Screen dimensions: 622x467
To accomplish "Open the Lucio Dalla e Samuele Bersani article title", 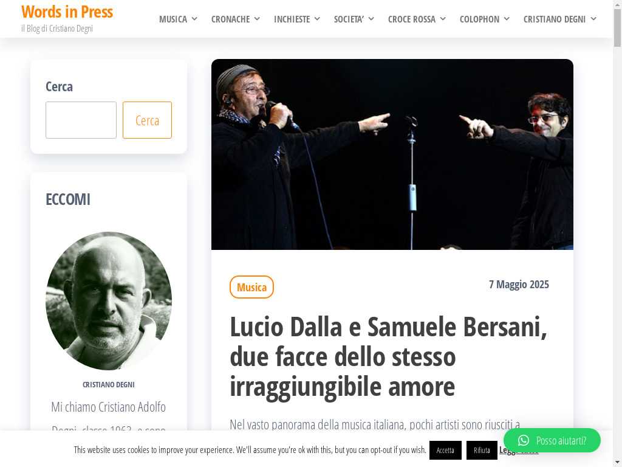I will point(388,356).
